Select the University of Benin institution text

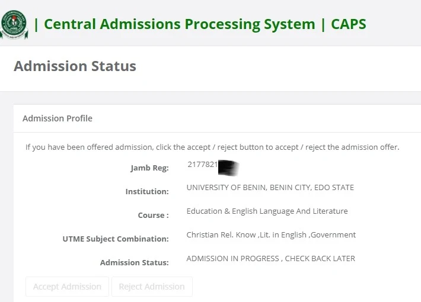[x=270, y=188]
